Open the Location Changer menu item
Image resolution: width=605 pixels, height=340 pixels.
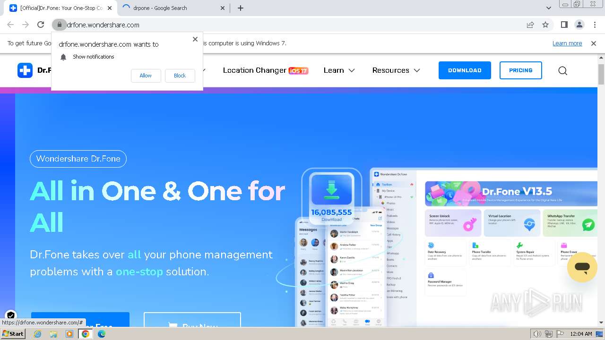point(265,70)
